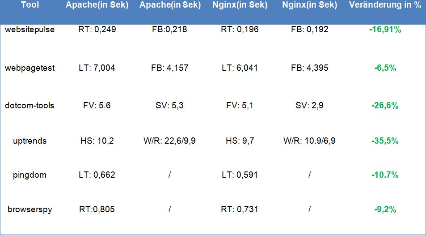Select the webpagetest tool name

coord(30,68)
